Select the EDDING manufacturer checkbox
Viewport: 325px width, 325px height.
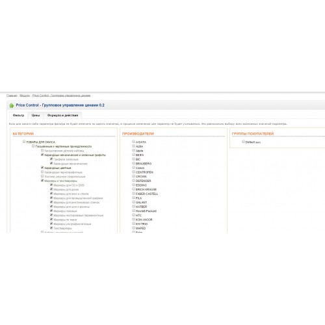pyautogui.click(x=134, y=185)
